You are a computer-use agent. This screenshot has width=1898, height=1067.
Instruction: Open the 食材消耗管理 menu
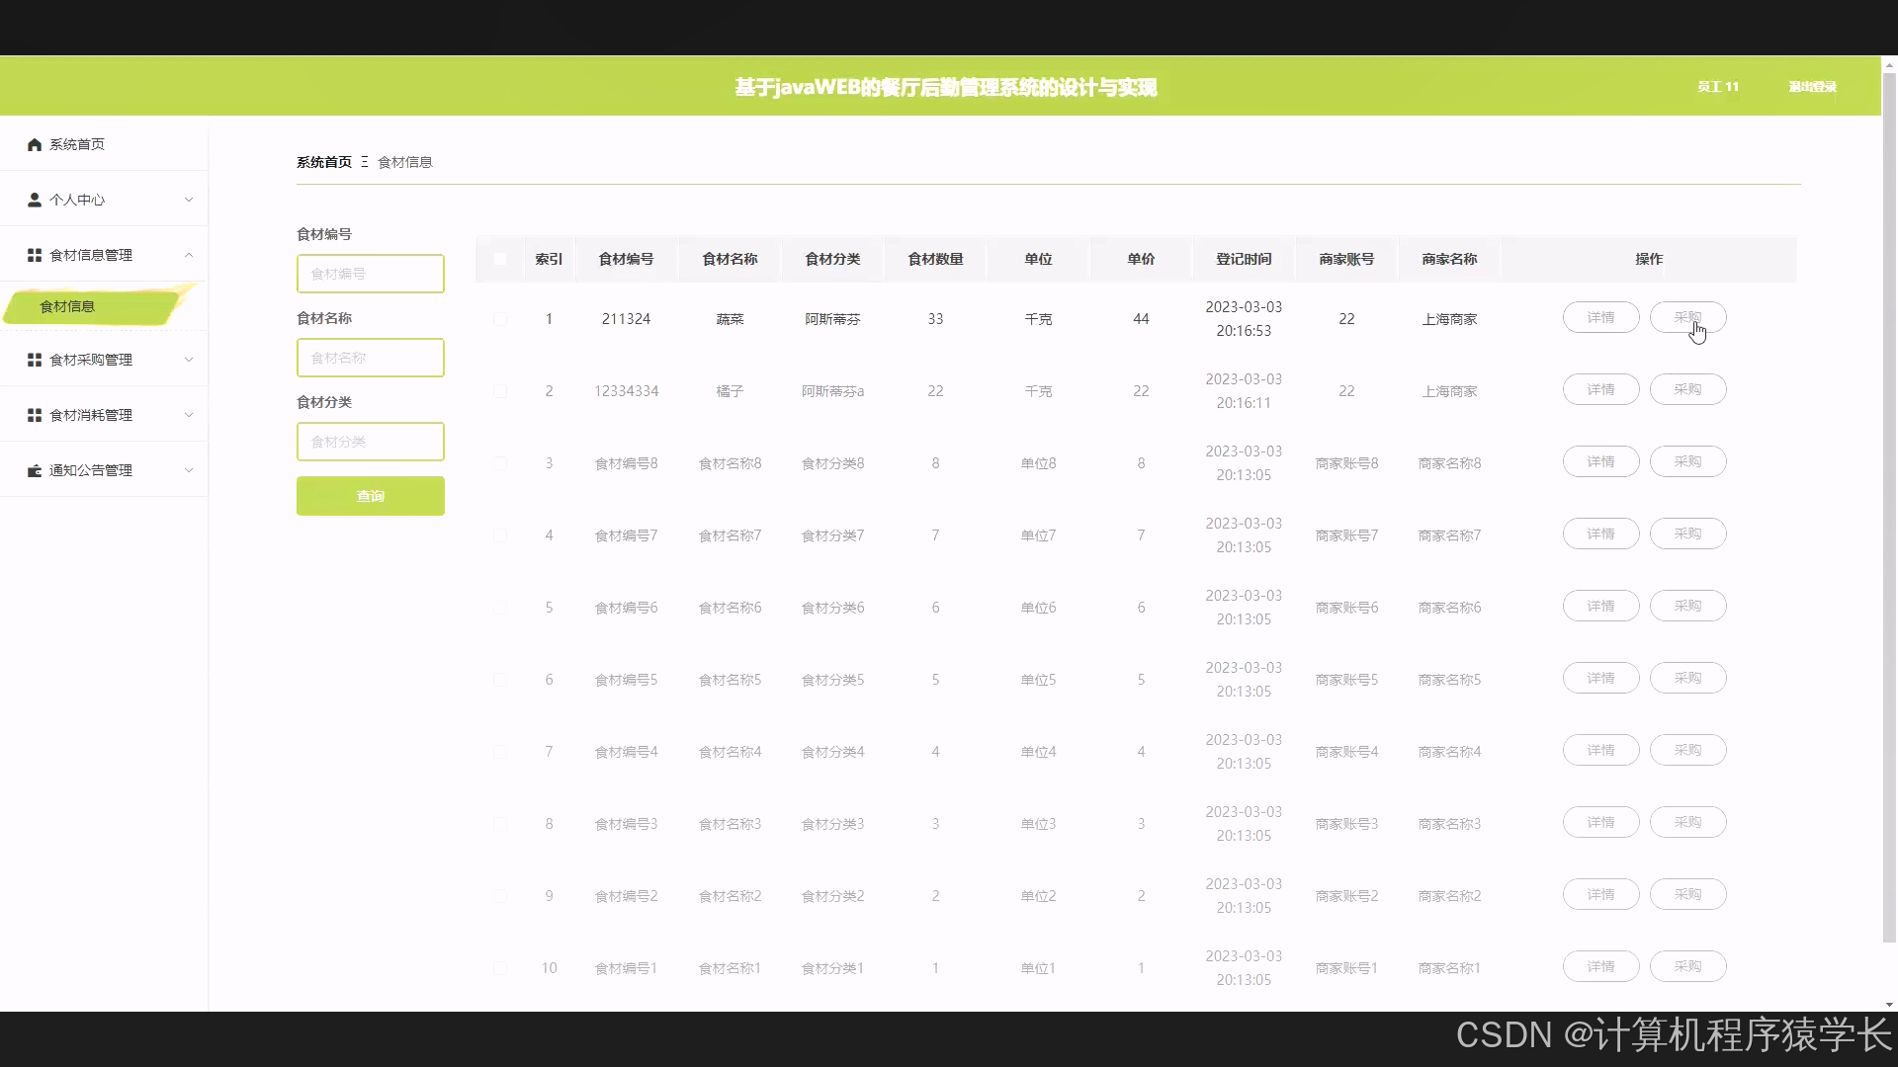[91, 415]
